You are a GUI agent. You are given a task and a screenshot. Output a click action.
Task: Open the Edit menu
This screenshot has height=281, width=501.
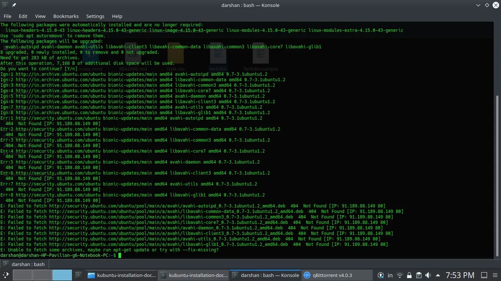coord(23,16)
